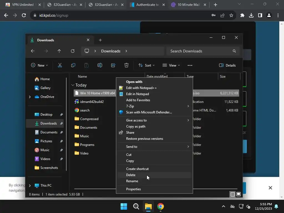This screenshot has width=284, height=213.
Task: Expand the OneDrive tree node
Action: click(x=30, y=97)
